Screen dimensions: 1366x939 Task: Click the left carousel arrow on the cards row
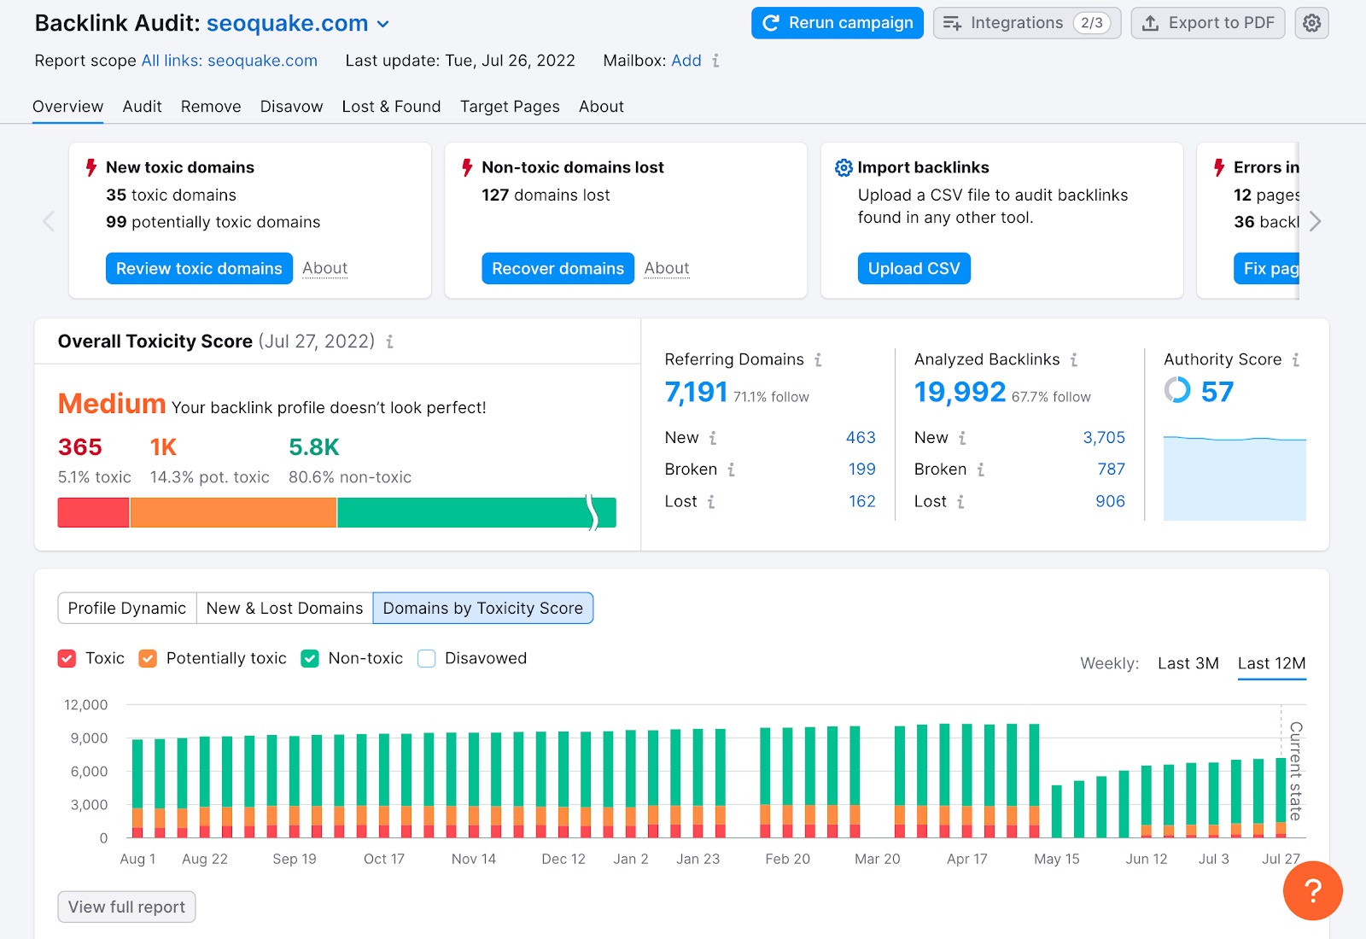(x=49, y=221)
